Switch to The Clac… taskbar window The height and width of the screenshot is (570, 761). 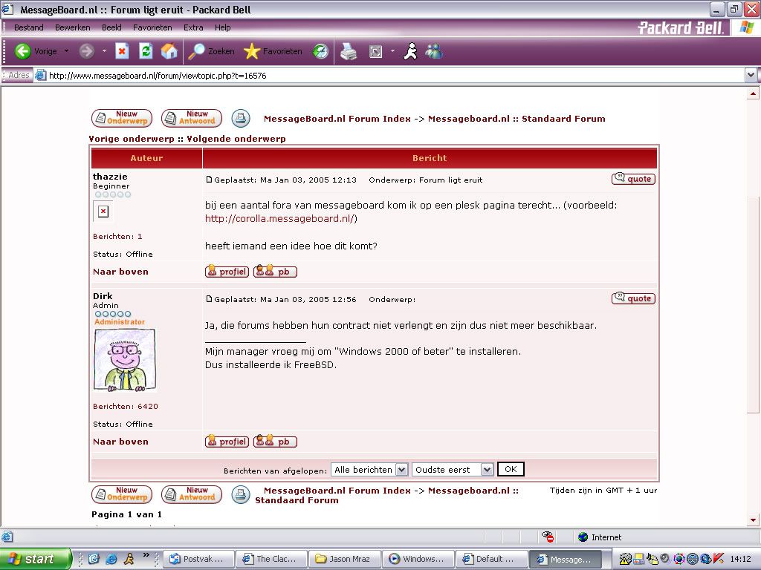[272, 559]
